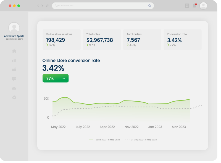Click the browser refresh icon
221x163 pixels.
[x=47, y=6]
